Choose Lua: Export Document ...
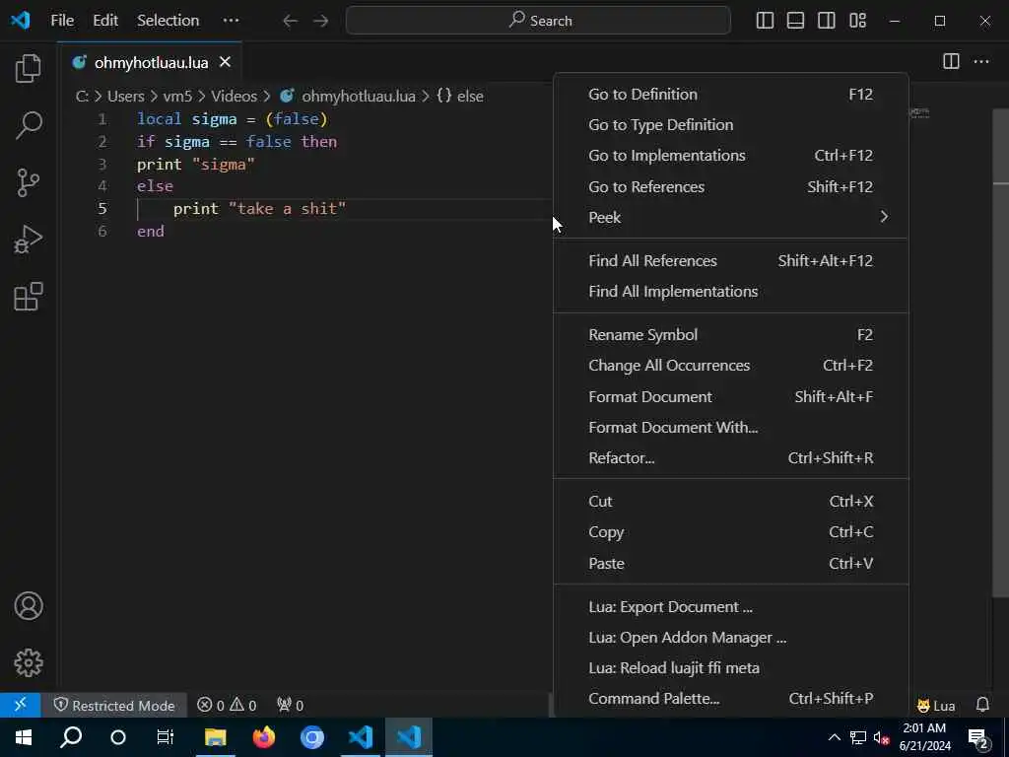 click(731, 607)
